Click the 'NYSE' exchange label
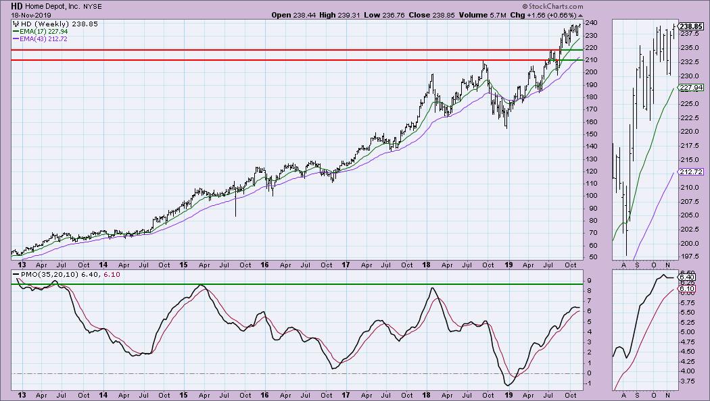Viewport: 710px width, 401px height. pyautogui.click(x=93, y=7)
